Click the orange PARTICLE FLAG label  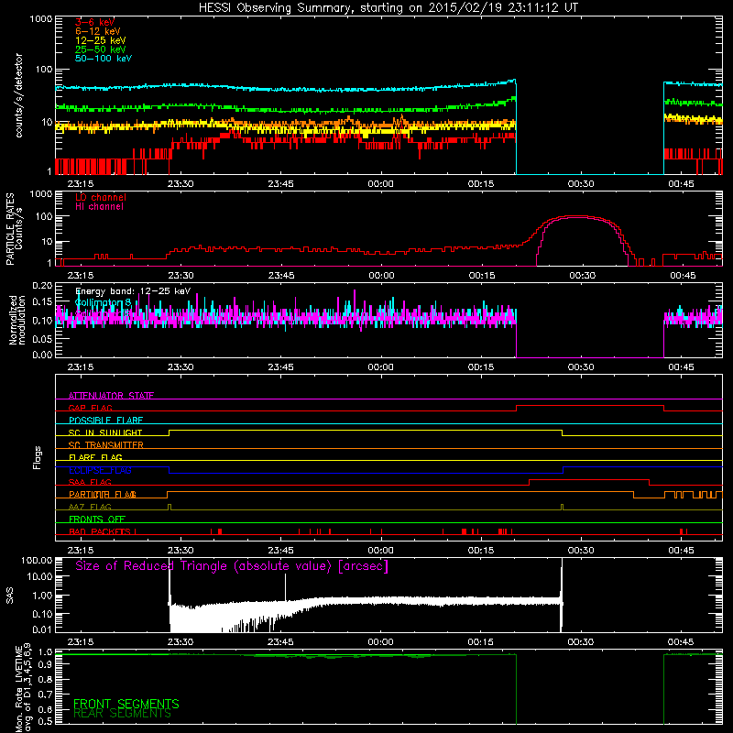[103, 494]
